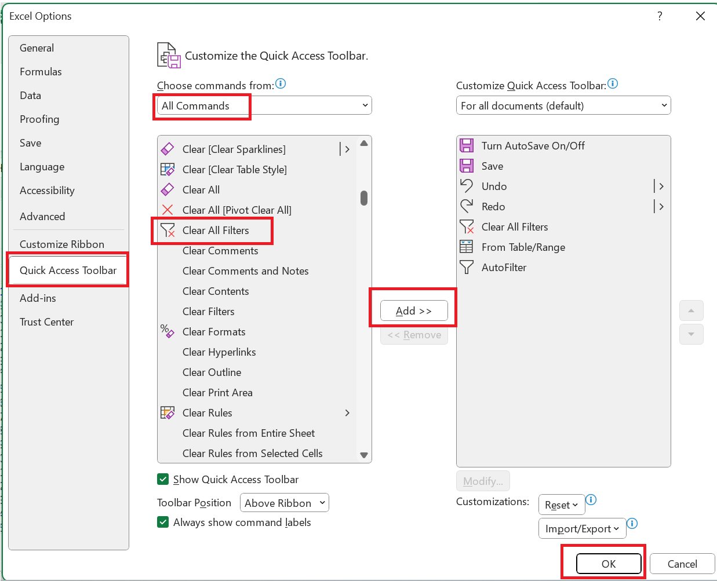
Task: Click the Clear Formats percent icon
Action: (x=168, y=331)
